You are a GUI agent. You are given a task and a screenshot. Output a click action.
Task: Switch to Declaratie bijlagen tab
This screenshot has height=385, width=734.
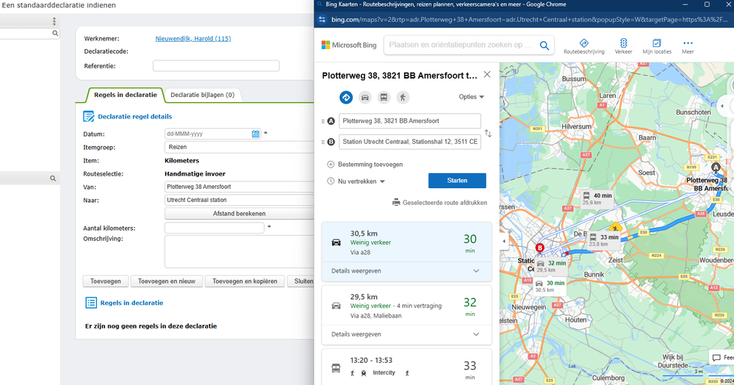click(x=202, y=95)
